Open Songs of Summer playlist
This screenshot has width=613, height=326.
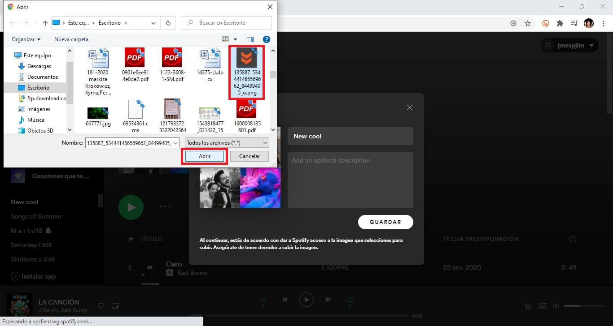(x=36, y=216)
